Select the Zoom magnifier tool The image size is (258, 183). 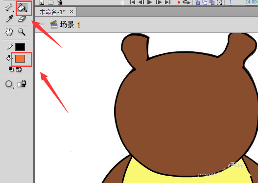coord(22,32)
